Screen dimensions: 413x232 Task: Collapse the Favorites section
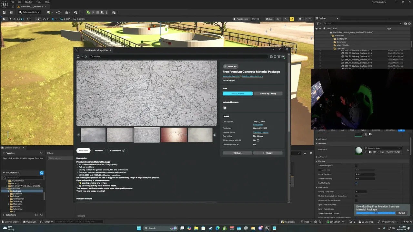[x=4, y=153]
